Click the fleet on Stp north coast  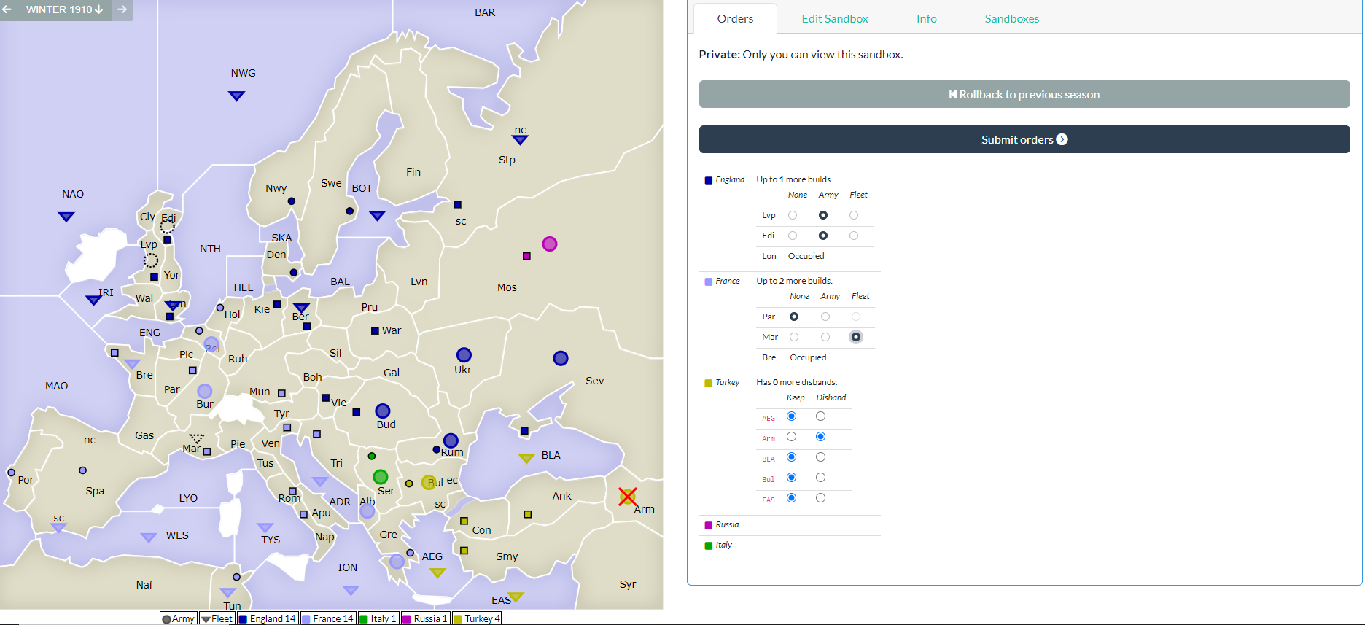pos(520,139)
